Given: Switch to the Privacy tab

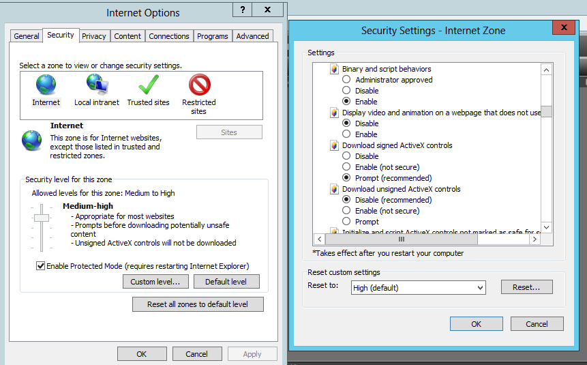Looking at the screenshot, I should point(93,36).
